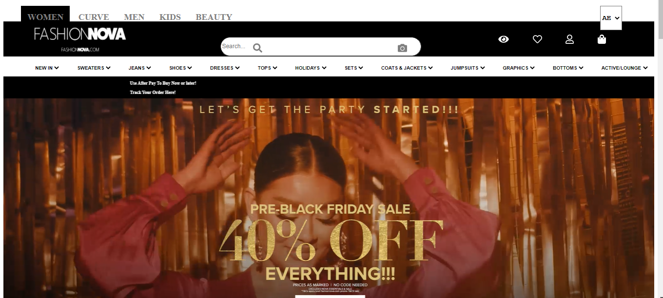The height and width of the screenshot is (298, 663).
Task: Select the BEAUTY tab
Action: coord(214,17)
